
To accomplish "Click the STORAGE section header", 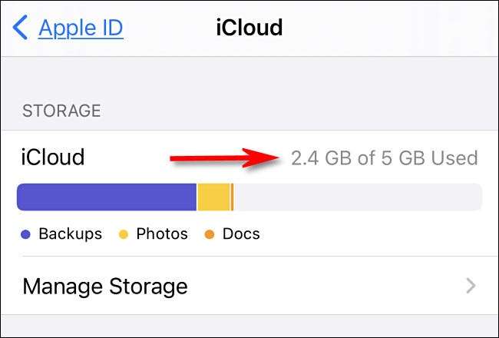I will (x=61, y=111).
